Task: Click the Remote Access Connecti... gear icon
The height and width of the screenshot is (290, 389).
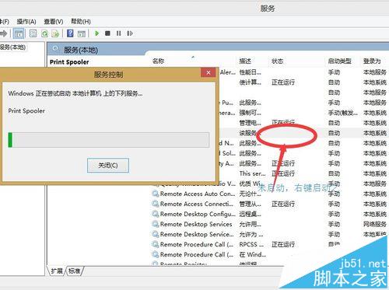Action: pyautogui.click(x=156, y=204)
